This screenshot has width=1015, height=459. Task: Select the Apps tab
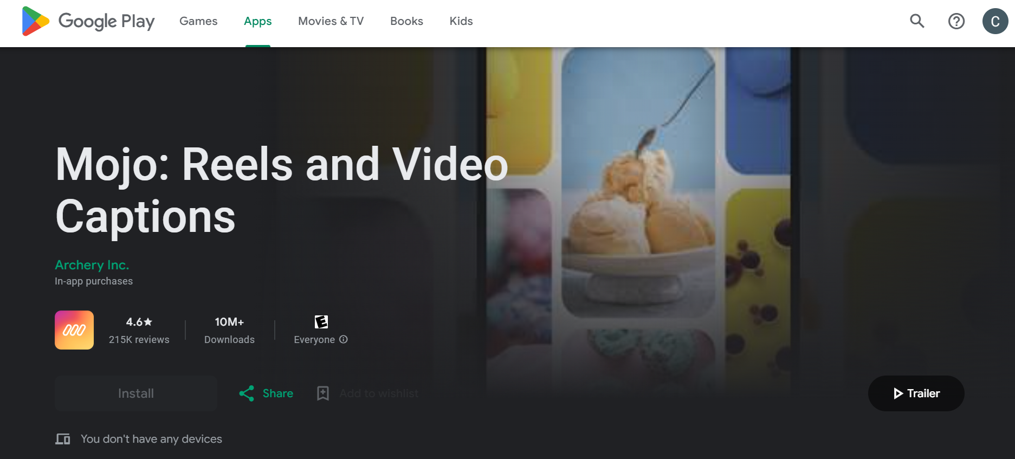[x=258, y=21]
